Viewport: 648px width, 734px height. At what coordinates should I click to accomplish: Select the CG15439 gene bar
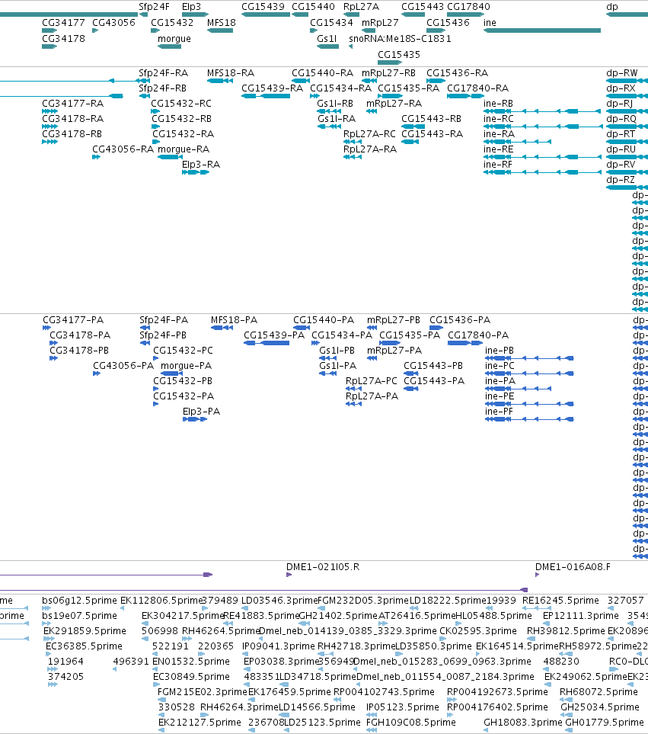coord(266,15)
